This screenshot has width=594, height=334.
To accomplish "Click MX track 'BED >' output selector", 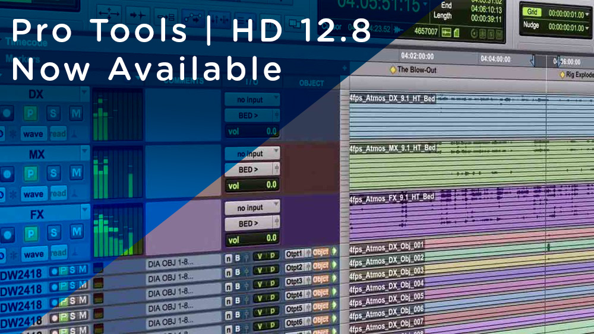I will pos(252,170).
